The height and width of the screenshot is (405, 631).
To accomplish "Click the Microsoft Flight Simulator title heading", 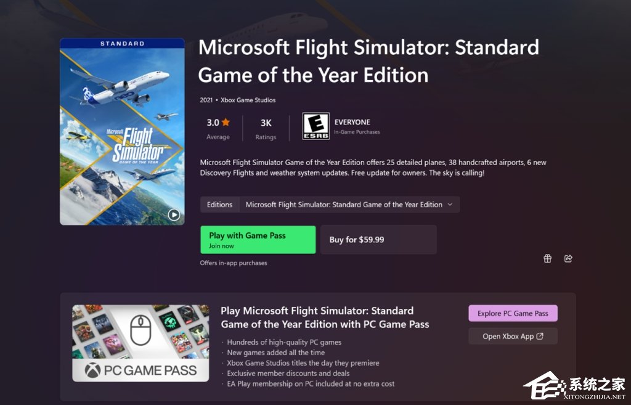I will point(368,61).
